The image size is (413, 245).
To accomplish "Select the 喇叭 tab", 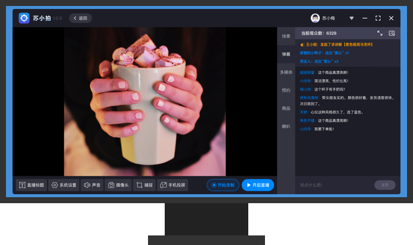I will pyautogui.click(x=286, y=126).
